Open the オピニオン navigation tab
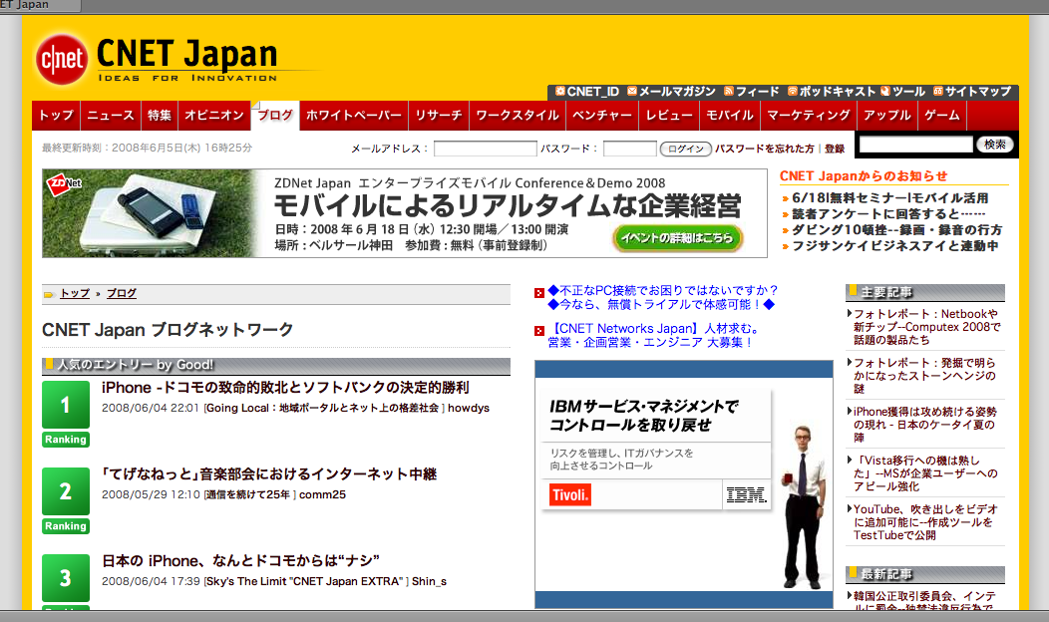The image size is (1049, 622). tap(214, 115)
